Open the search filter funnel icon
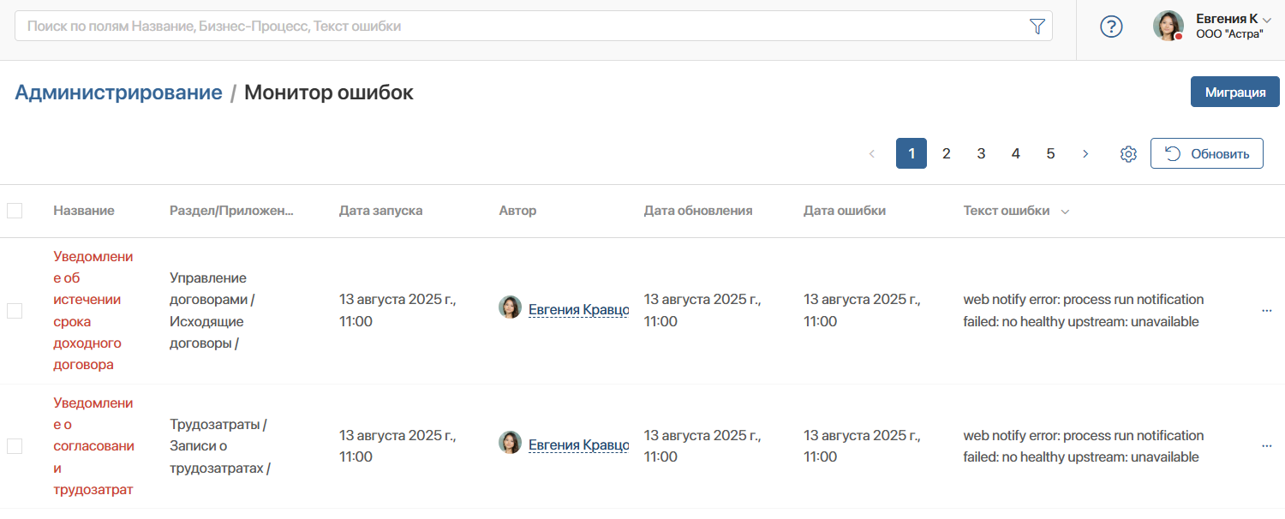The width and height of the screenshot is (1285, 519). (1037, 27)
